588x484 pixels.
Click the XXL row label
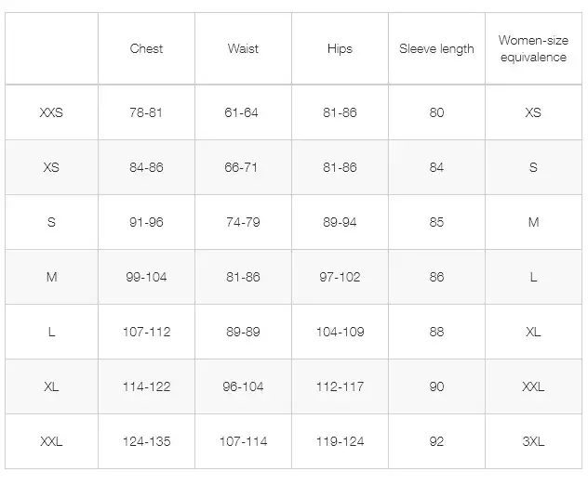pos(51,441)
